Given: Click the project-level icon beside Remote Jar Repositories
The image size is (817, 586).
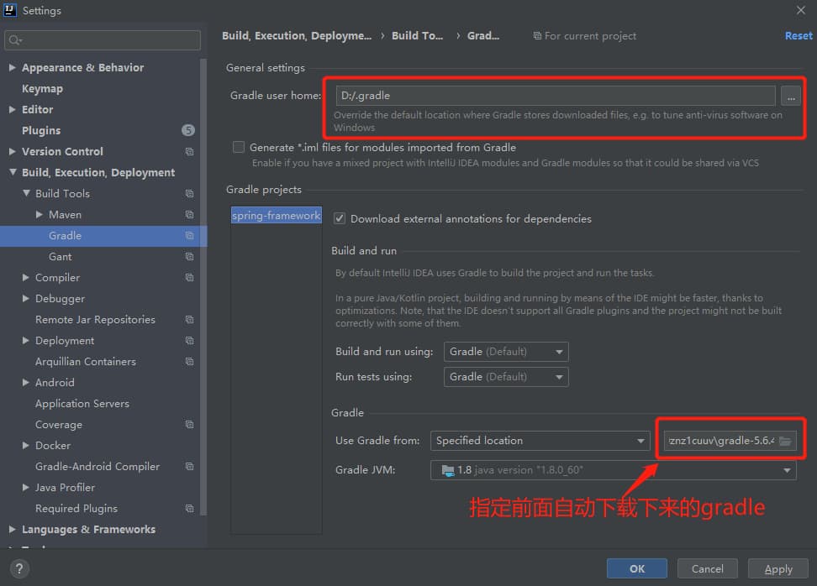Looking at the screenshot, I should point(190,320).
